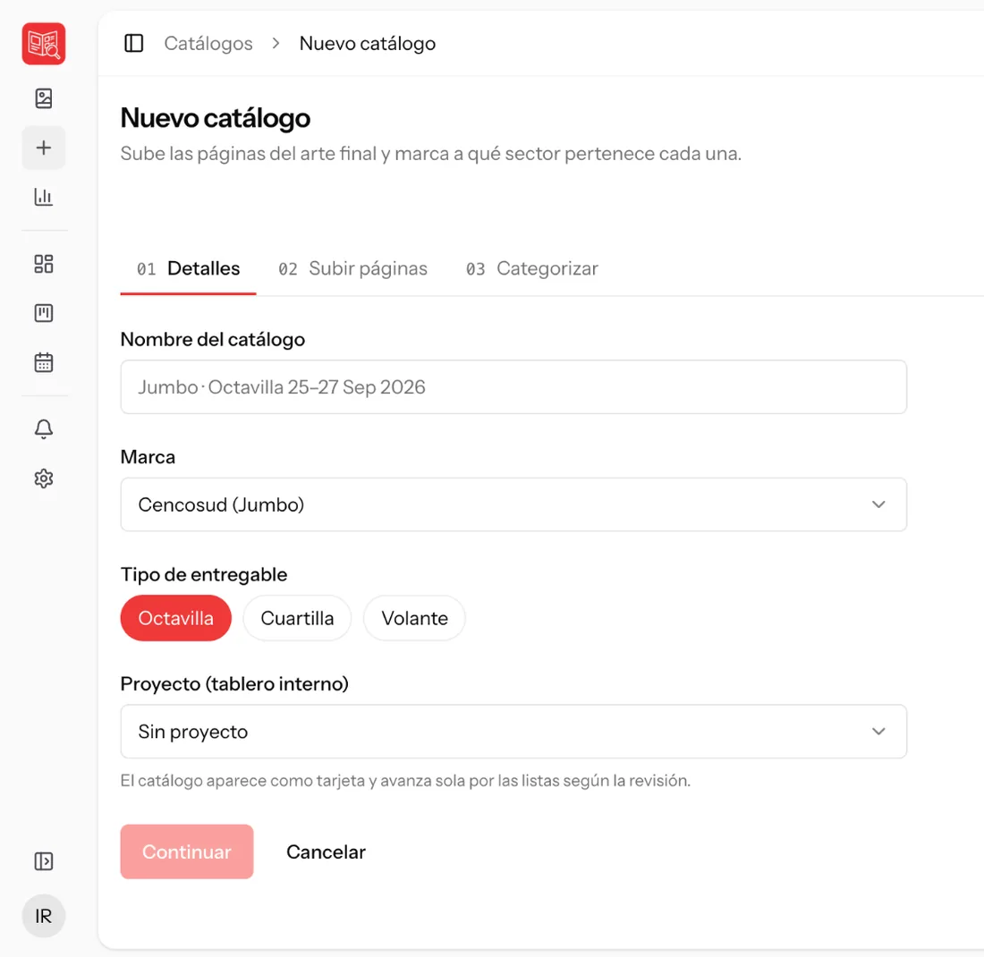The height and width of the screenshot is (957, 984).
Task: Click the Continuar button
Action: 187,851
